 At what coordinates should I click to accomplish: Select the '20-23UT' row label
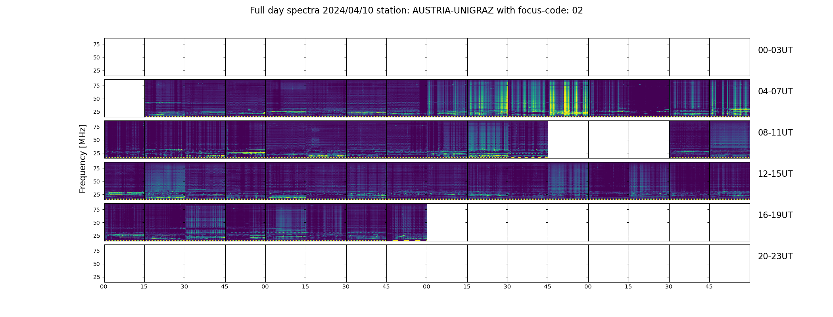(x=775, y=256)
